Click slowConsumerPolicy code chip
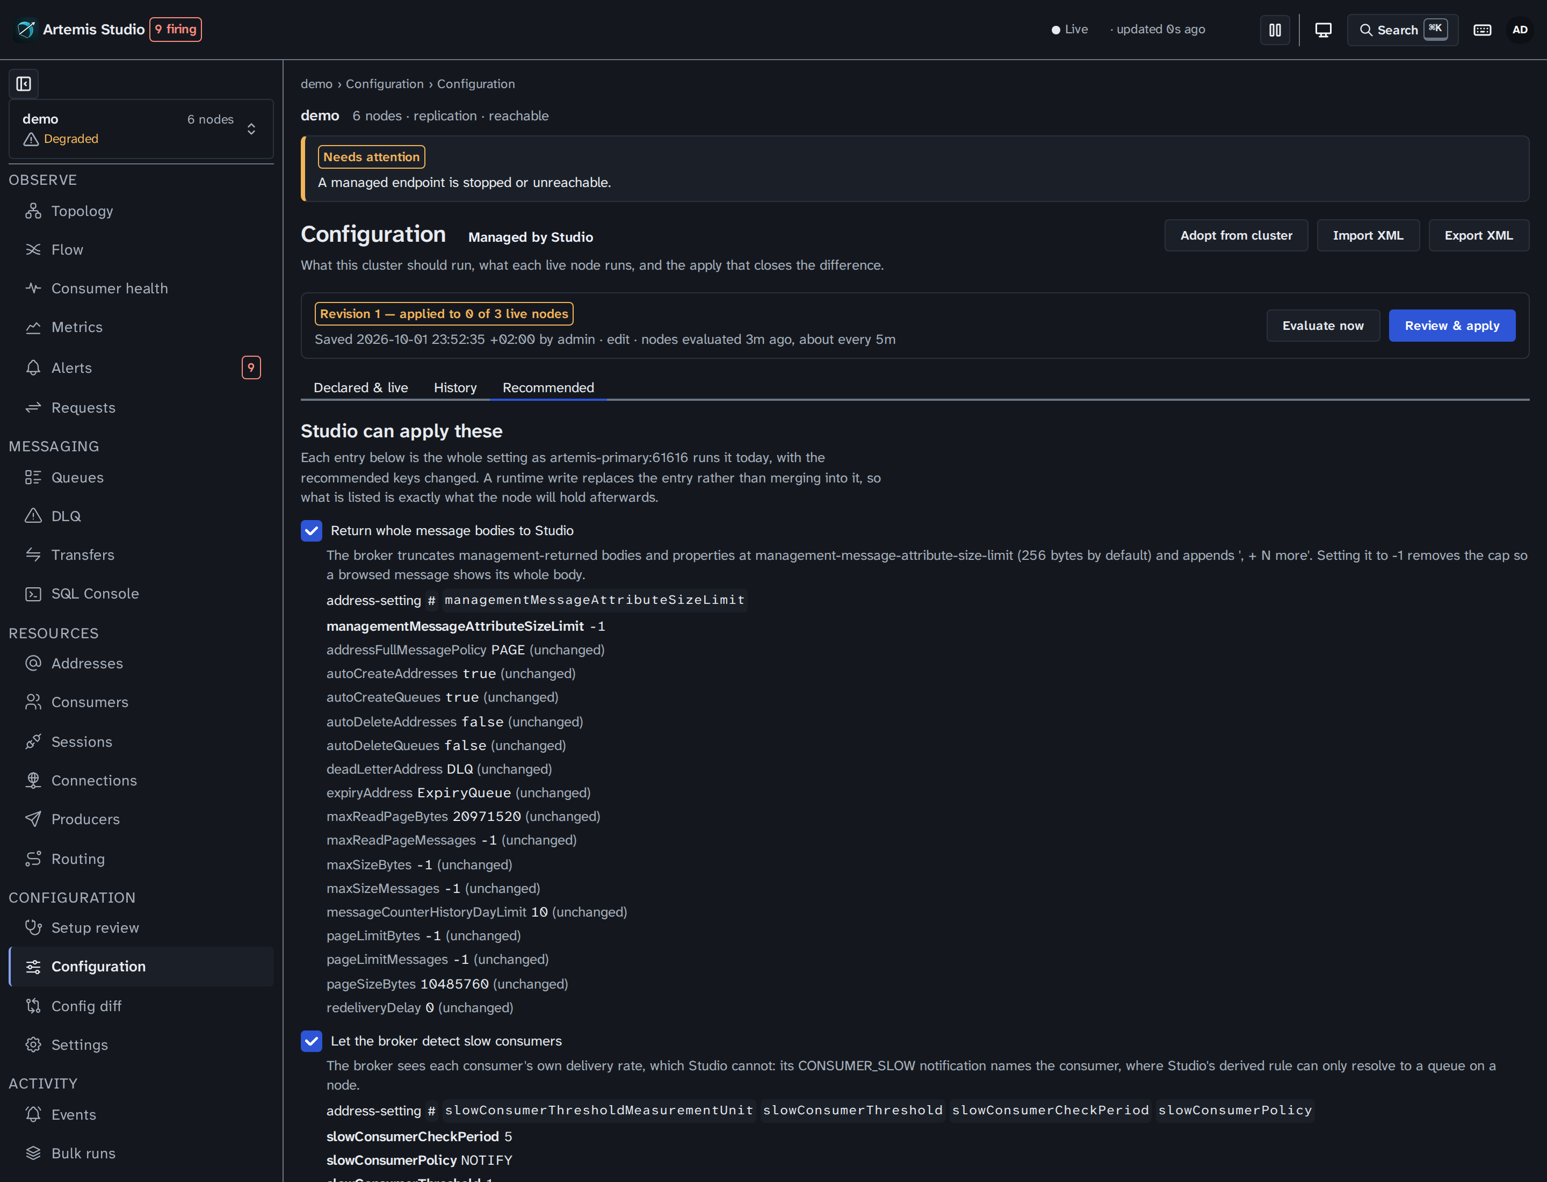The image size is (1547, 1182). pos(1235,1110)
